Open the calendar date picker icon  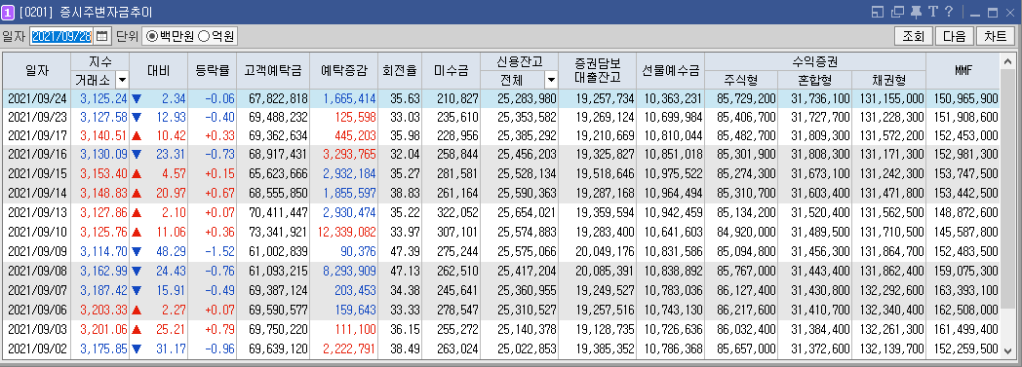point(103,35)
